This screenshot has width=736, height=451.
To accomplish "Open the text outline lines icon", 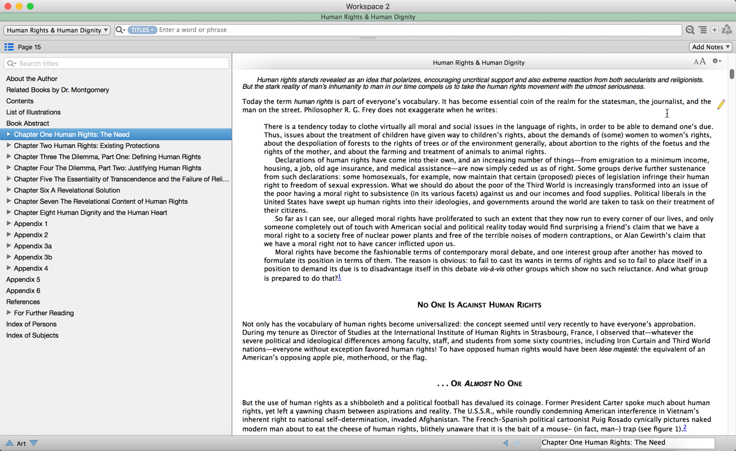I will [x=703, y=30].
